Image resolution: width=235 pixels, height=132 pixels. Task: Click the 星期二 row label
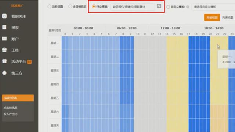coord(55,57)
